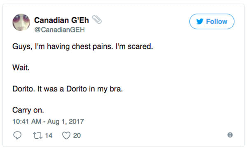Screen dimensions: 247x151
Task: Click the paperclip icon beside the name
Action: click(x=97, y=20)
